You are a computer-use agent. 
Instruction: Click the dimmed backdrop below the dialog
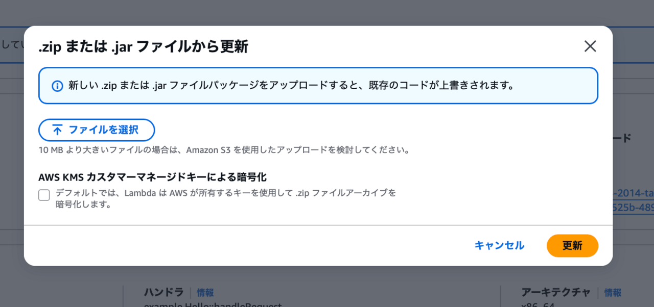pyautogui.click(x=327, y=286)
